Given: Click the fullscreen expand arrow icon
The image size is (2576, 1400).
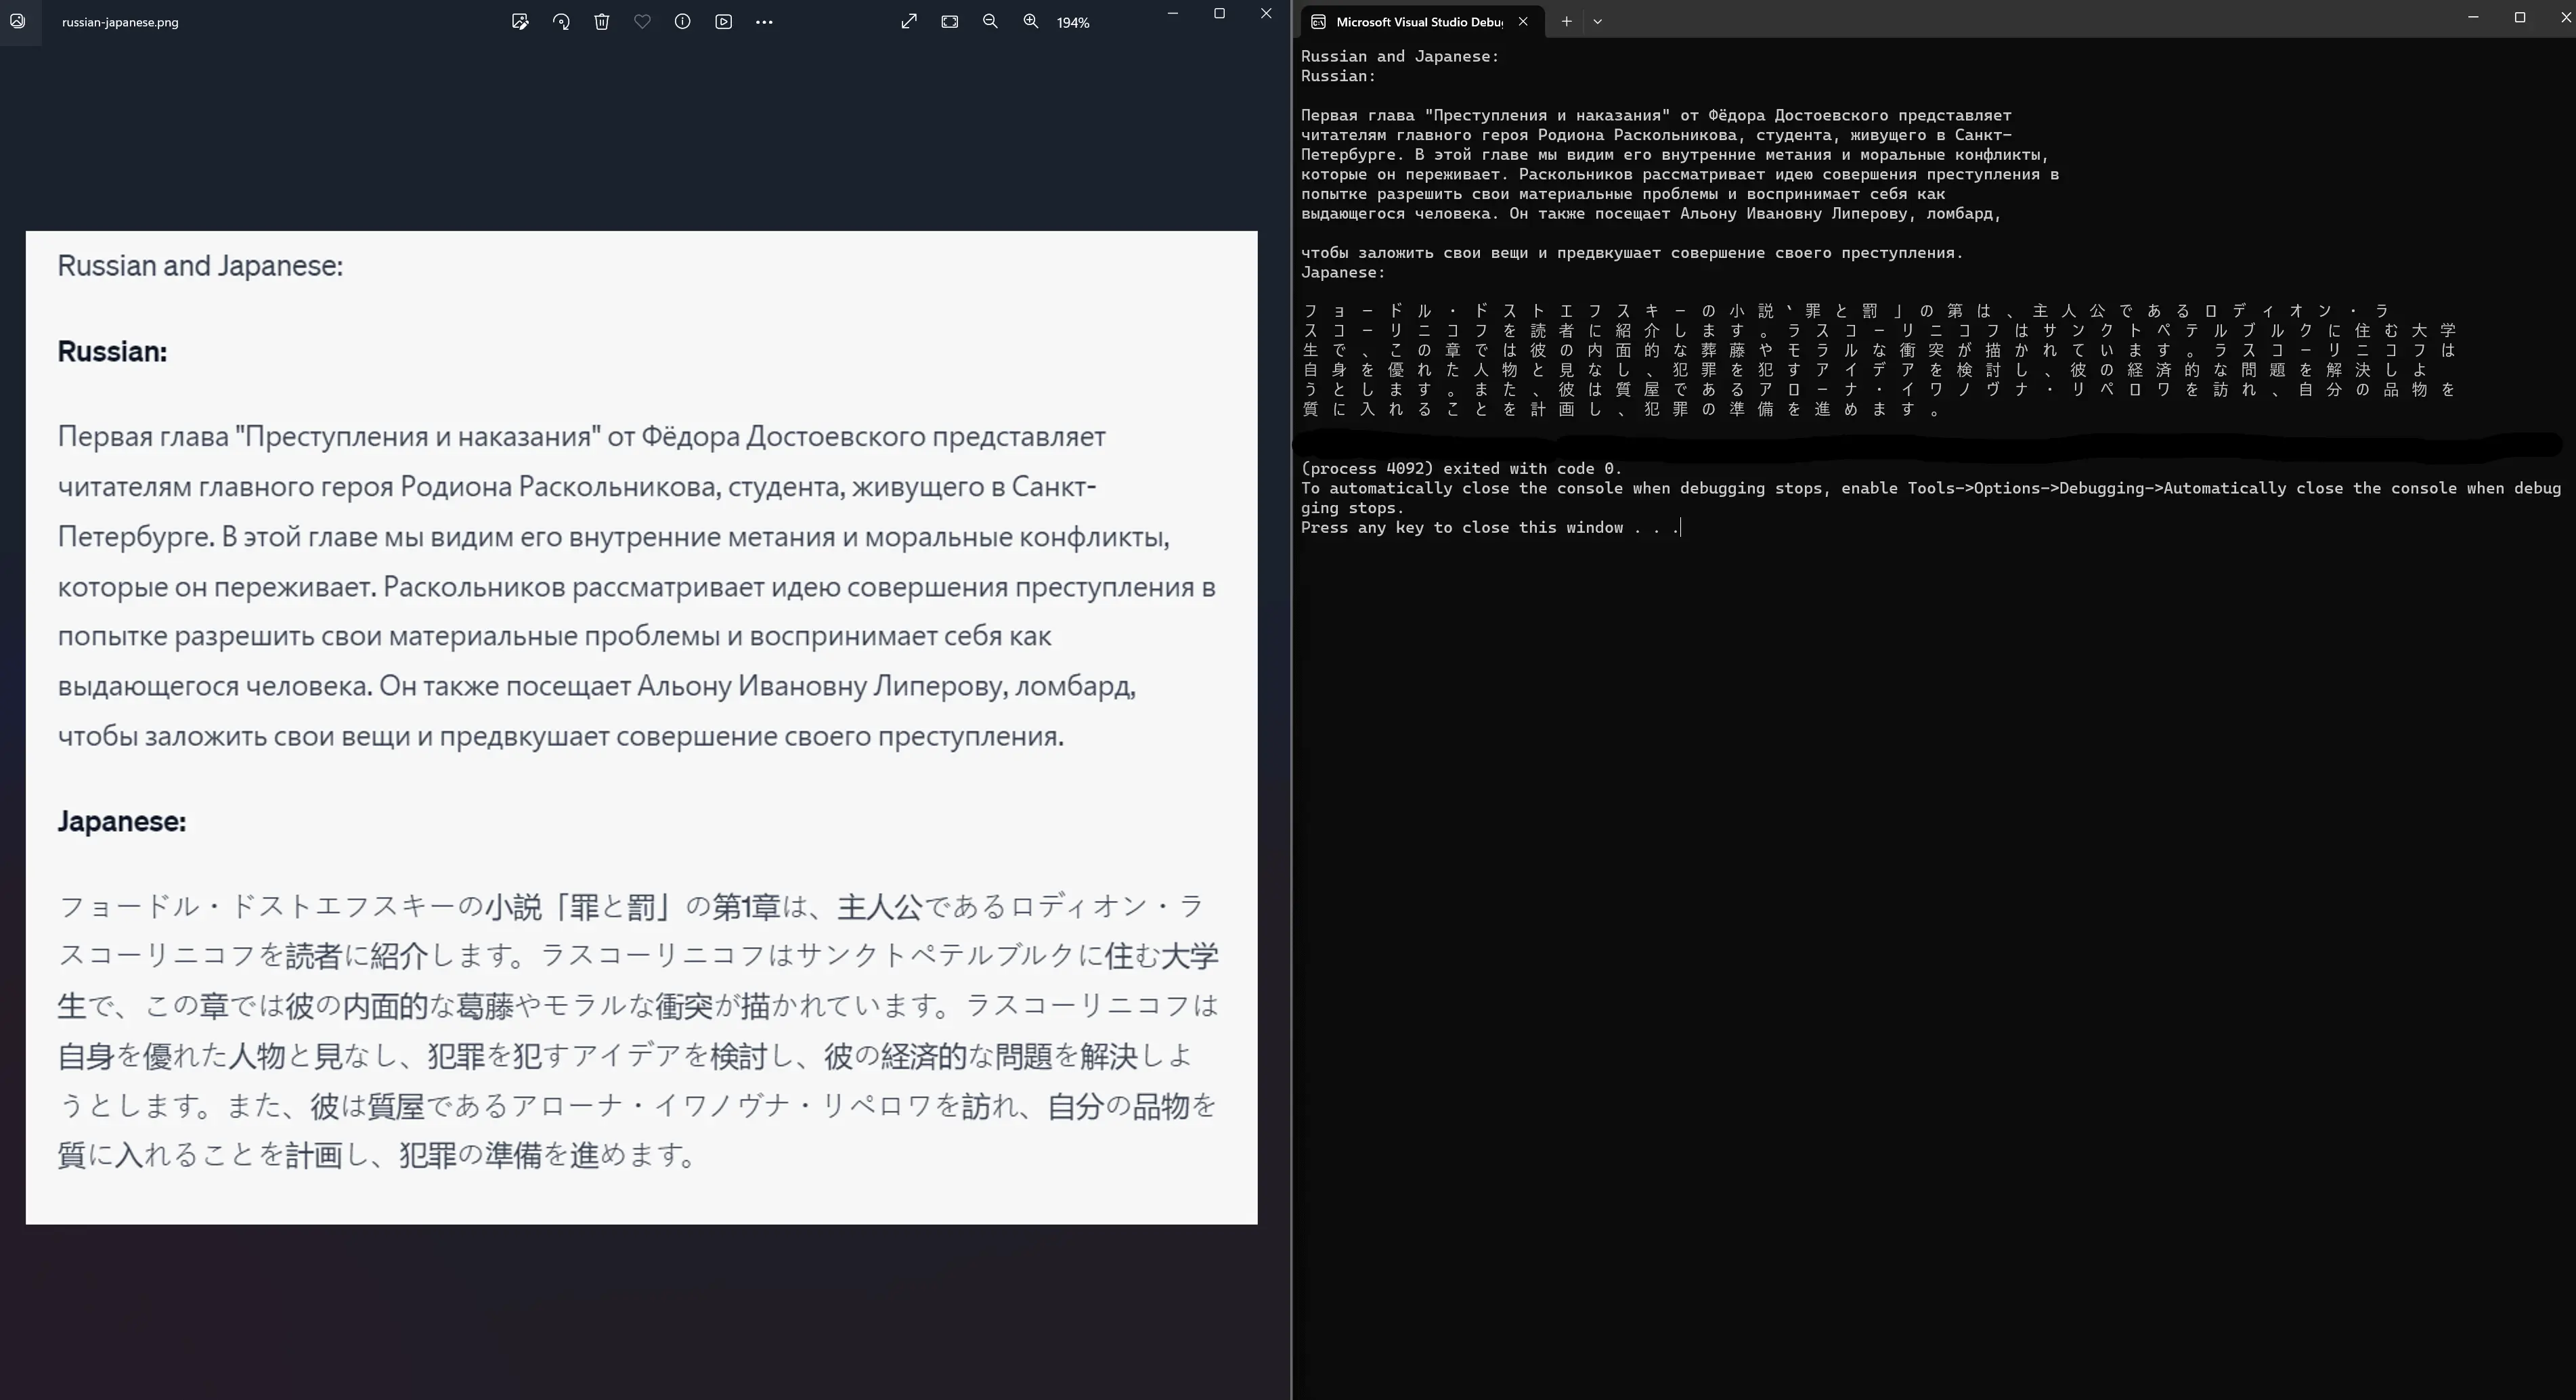Looking at the screenshot, I should tap(909, 22).
